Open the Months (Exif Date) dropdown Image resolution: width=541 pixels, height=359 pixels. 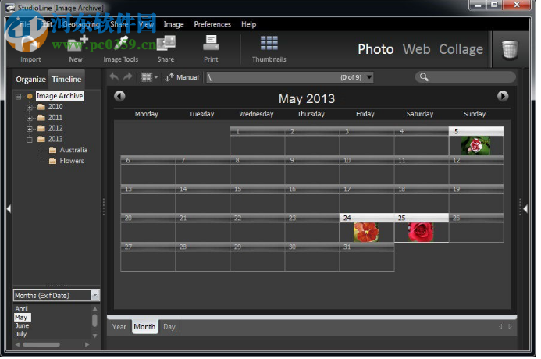tap(95, 295)
